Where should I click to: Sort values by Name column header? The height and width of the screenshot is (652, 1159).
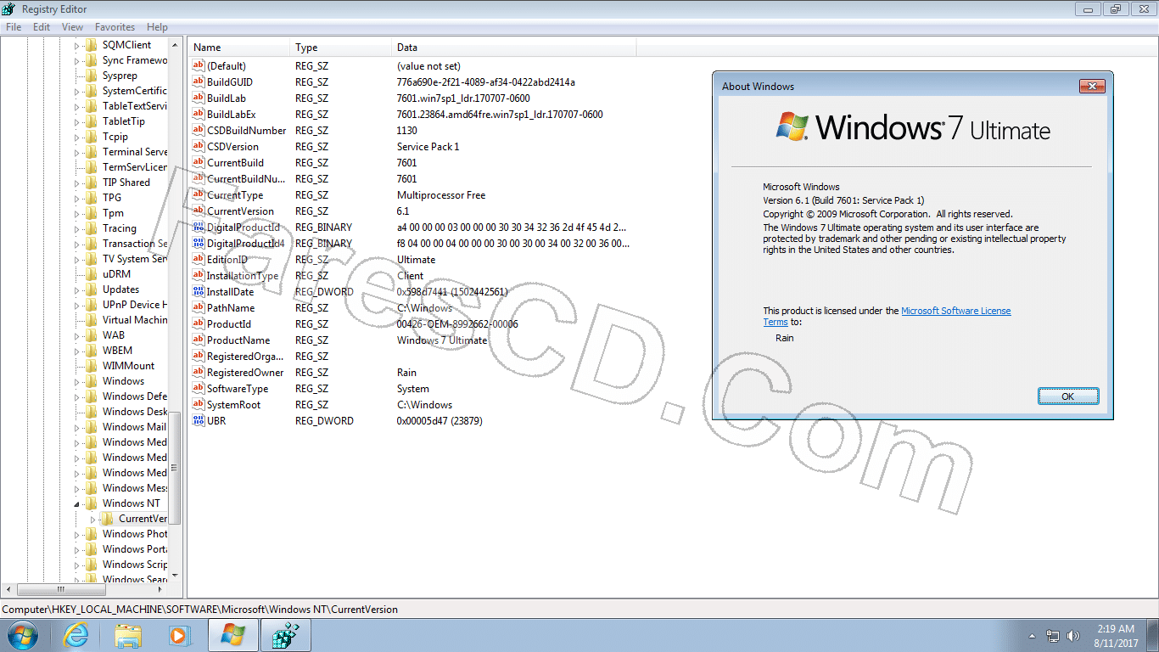239,48
